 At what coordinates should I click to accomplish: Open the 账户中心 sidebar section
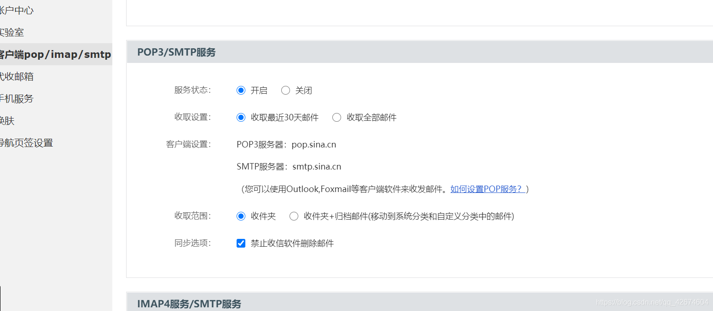coord(18,10)
